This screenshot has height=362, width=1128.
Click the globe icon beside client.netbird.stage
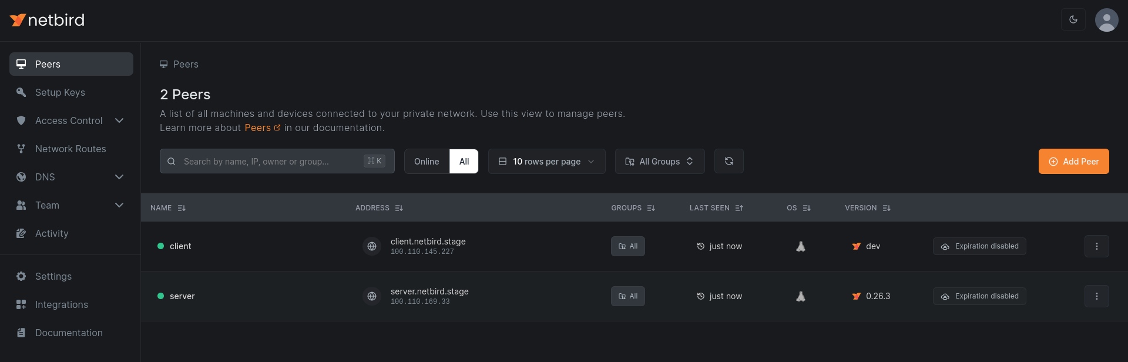372,246
